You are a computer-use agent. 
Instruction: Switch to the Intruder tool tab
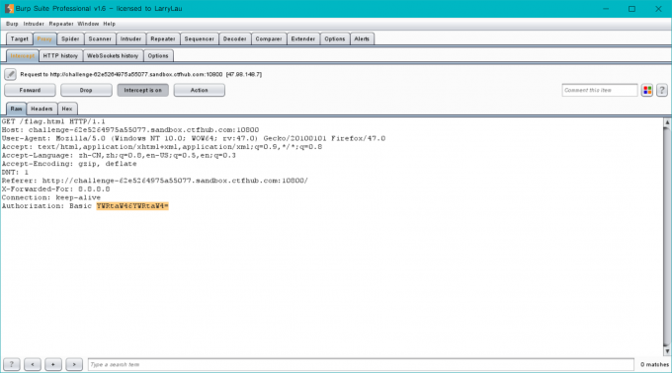(x=130, y=38)
